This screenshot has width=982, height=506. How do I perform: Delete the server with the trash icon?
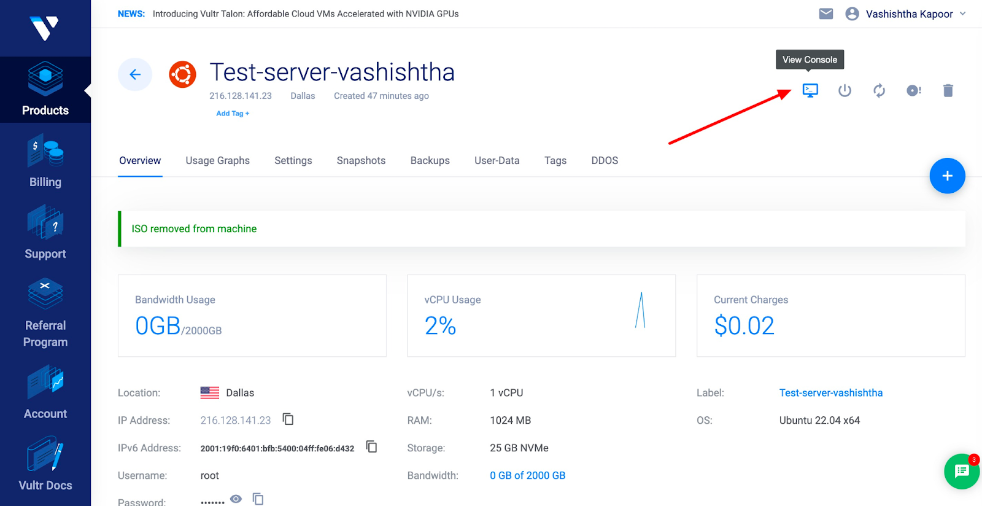(948, 91)
